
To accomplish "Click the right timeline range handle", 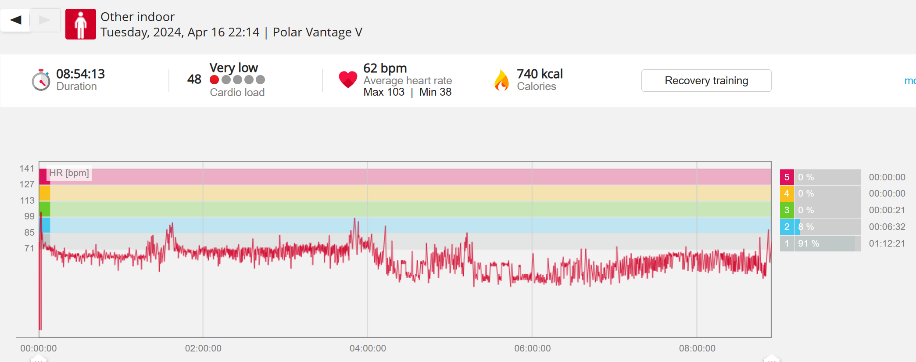I will click(771, 359).
